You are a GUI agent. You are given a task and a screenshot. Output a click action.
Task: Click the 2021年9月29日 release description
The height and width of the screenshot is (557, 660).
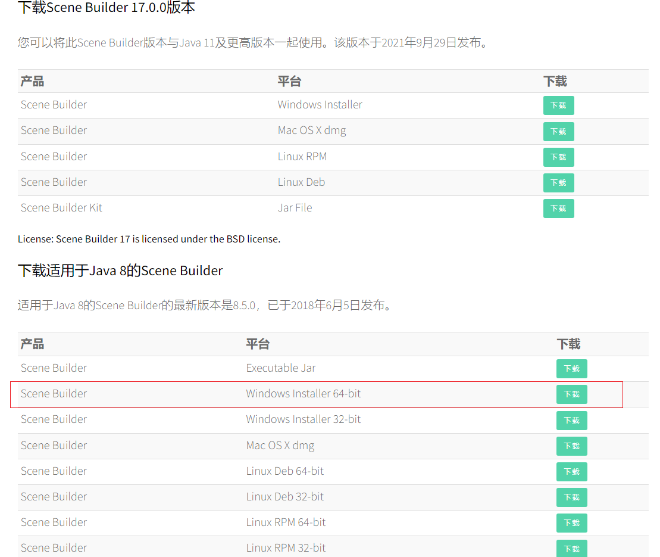click(x=254, y=42)
